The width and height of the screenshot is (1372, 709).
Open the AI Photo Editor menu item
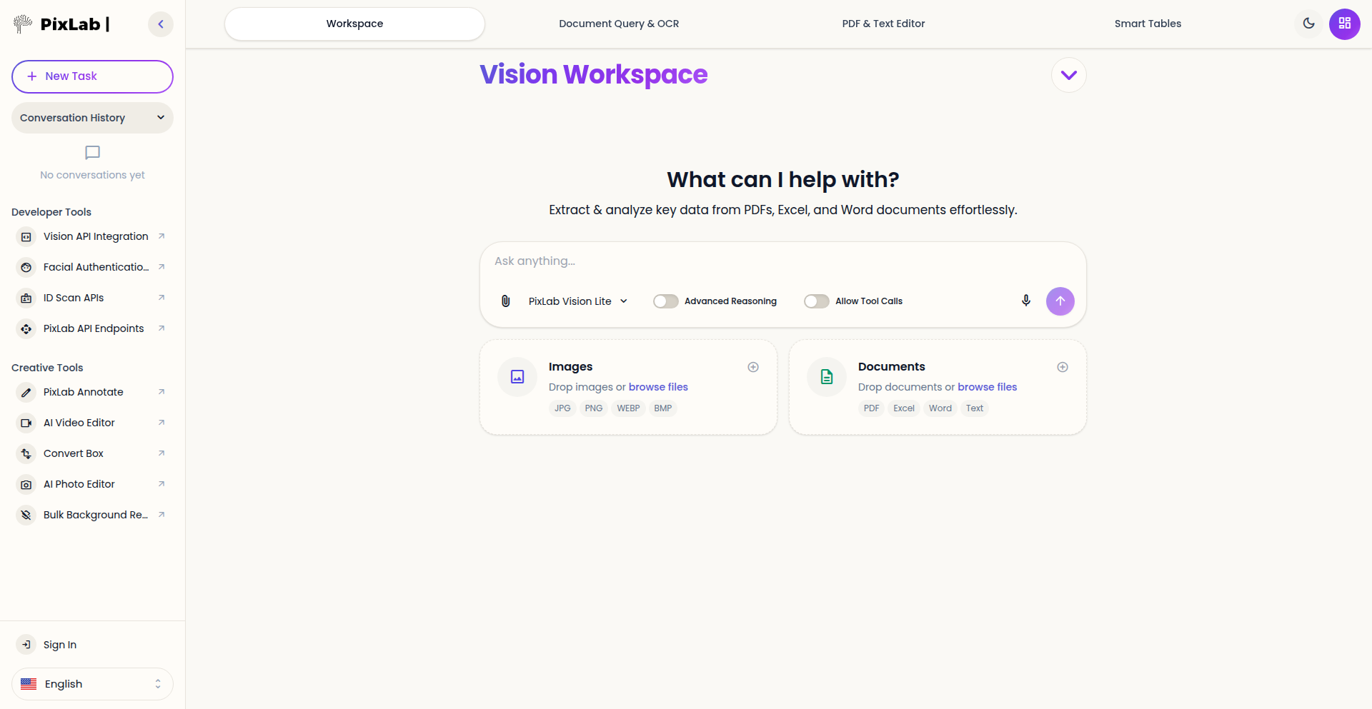point(92,484)
